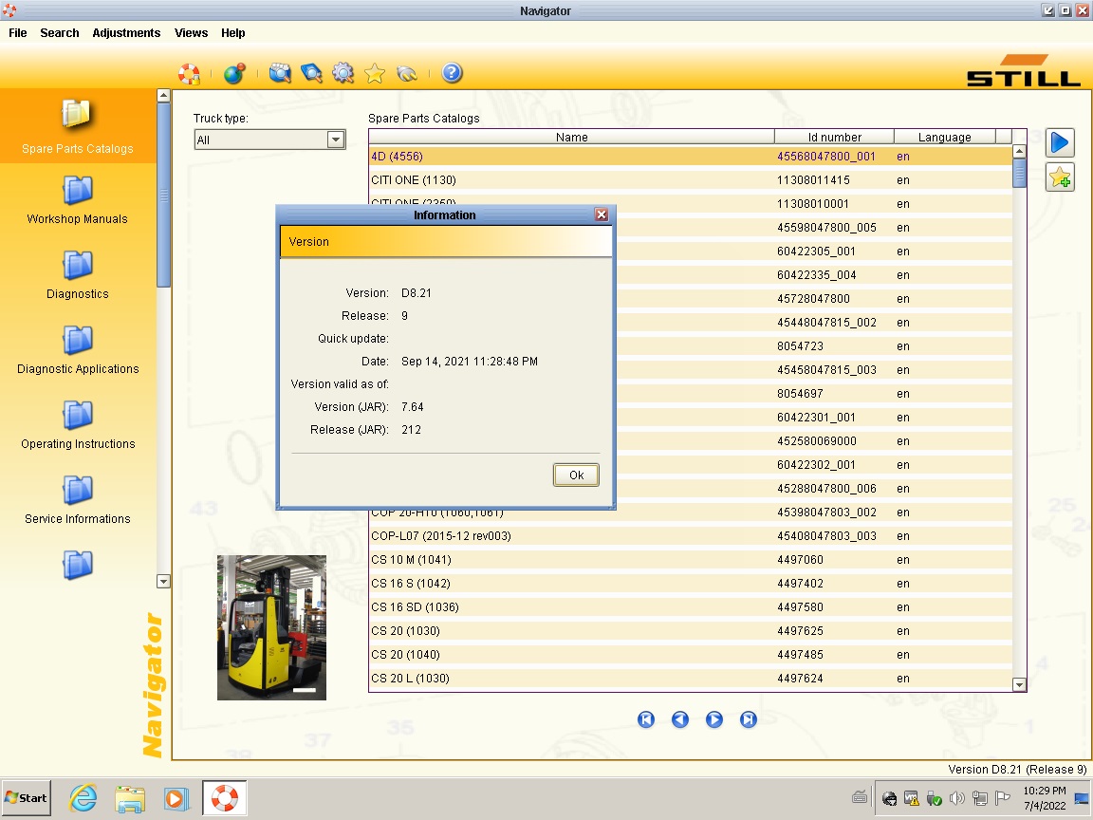Screen dimensions: 1093x820
Task: Open the folder search toolbar icon
Action: (280, 73)
